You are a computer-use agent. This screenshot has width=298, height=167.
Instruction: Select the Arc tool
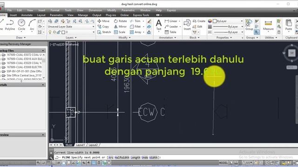[x=32, y=25]
